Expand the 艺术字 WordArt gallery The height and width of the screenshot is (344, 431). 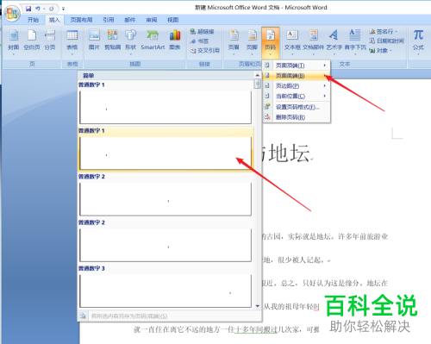(x=334, y=41)
